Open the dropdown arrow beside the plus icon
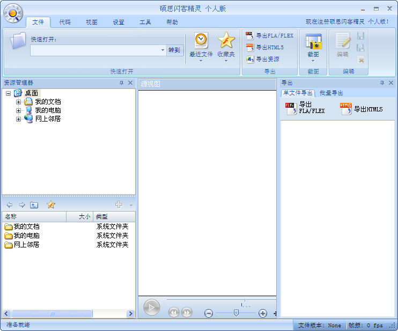 coord(131,205)
